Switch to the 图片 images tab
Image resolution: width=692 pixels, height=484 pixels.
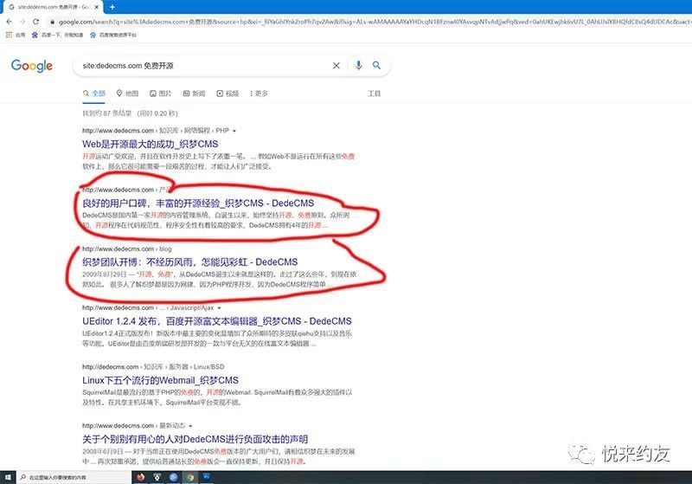(x=160, y=94)
